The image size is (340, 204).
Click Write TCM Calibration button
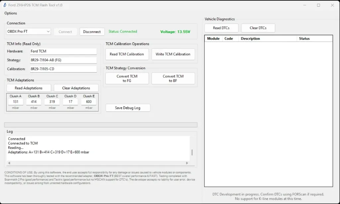click(173, 54)
